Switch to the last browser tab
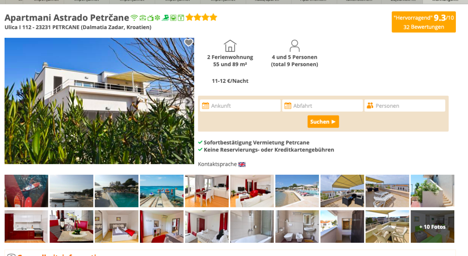Viewport: 468px width, 256px height. 445,1
